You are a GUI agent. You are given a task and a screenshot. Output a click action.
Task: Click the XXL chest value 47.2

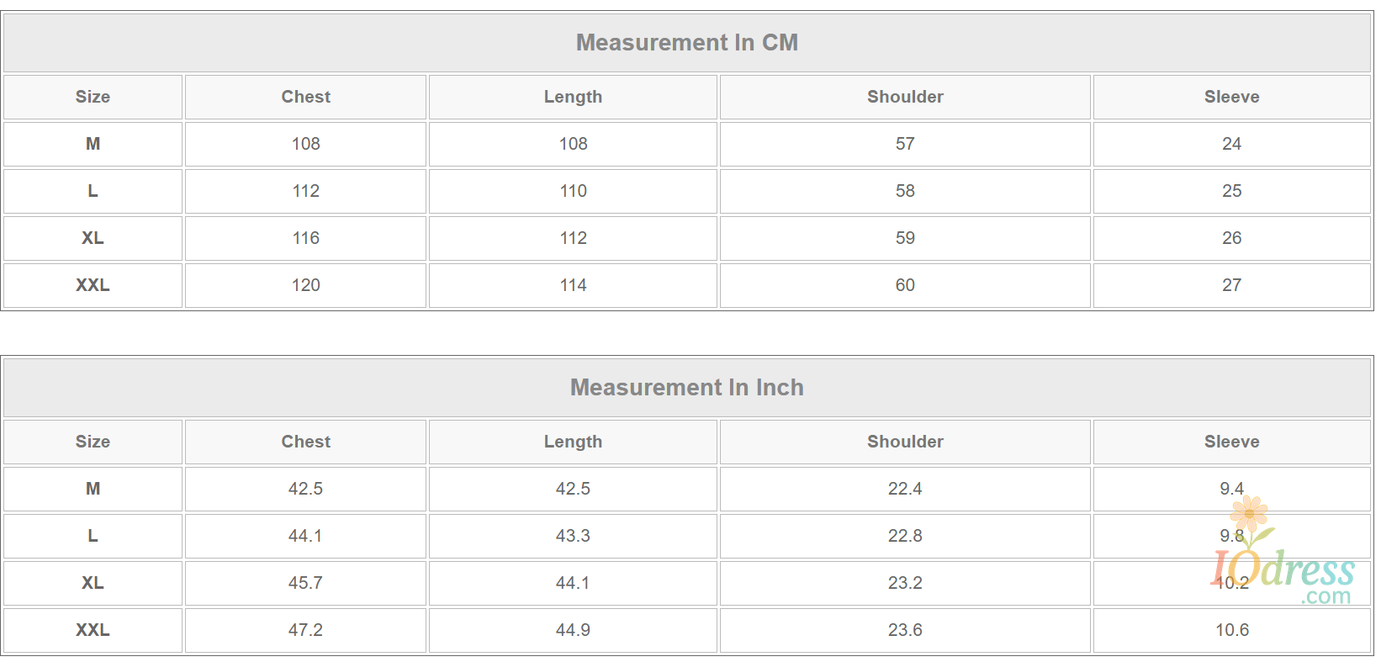[x=305, y=630]
